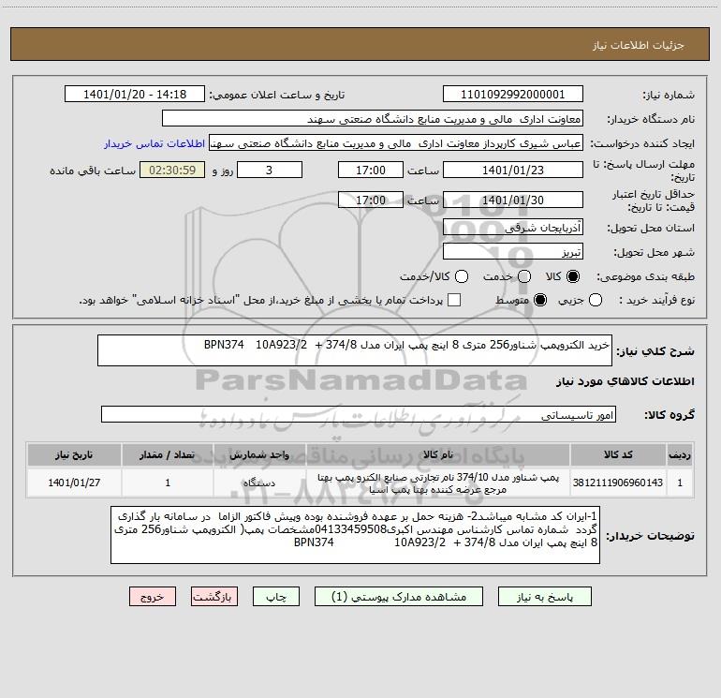Click the public announcement date field 1401/01/20 - 14:18
The image size is (721, 698).
pos(135,95)
